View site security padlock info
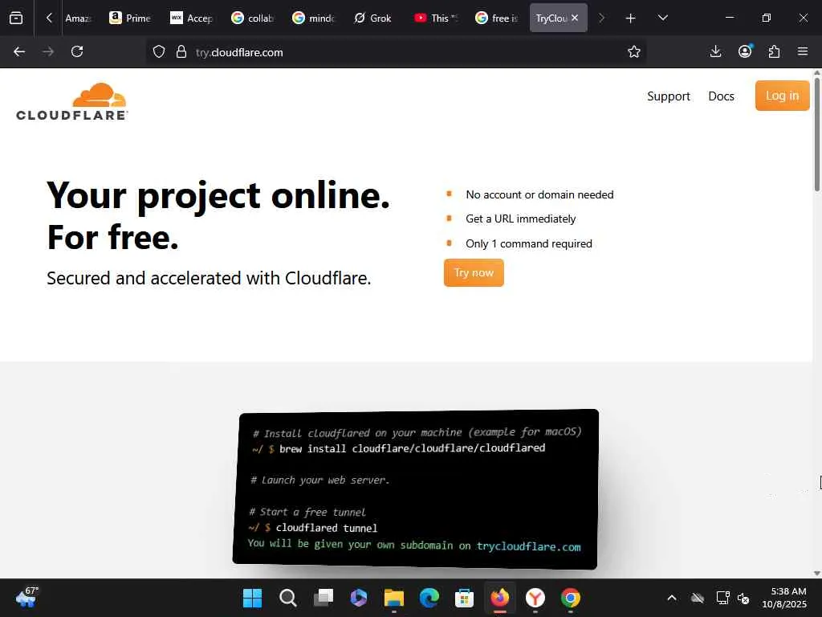Image resolution: width=822 pixels, height=617 pixels. [x=181, y=51]
